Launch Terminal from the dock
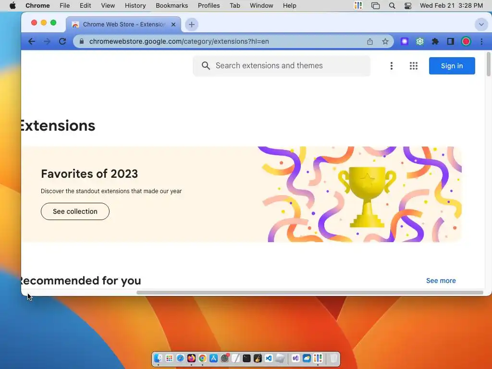 (x=246, y=358)
